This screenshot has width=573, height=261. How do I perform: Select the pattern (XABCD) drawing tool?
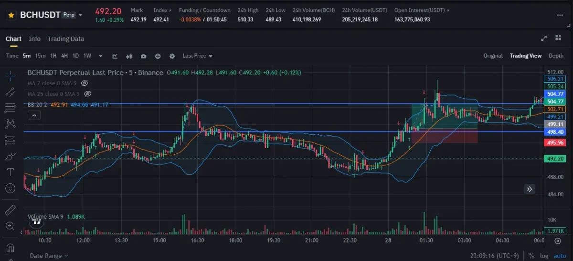pyautogui.click(x=11, y=124)
